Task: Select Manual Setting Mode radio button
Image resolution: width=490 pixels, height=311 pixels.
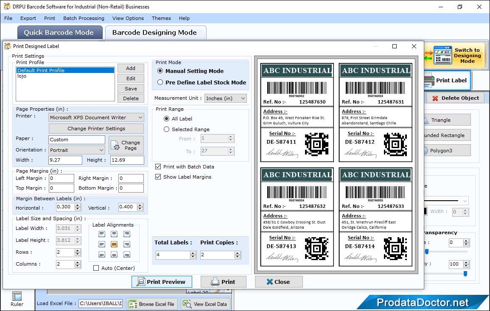Action: (160, 71)
